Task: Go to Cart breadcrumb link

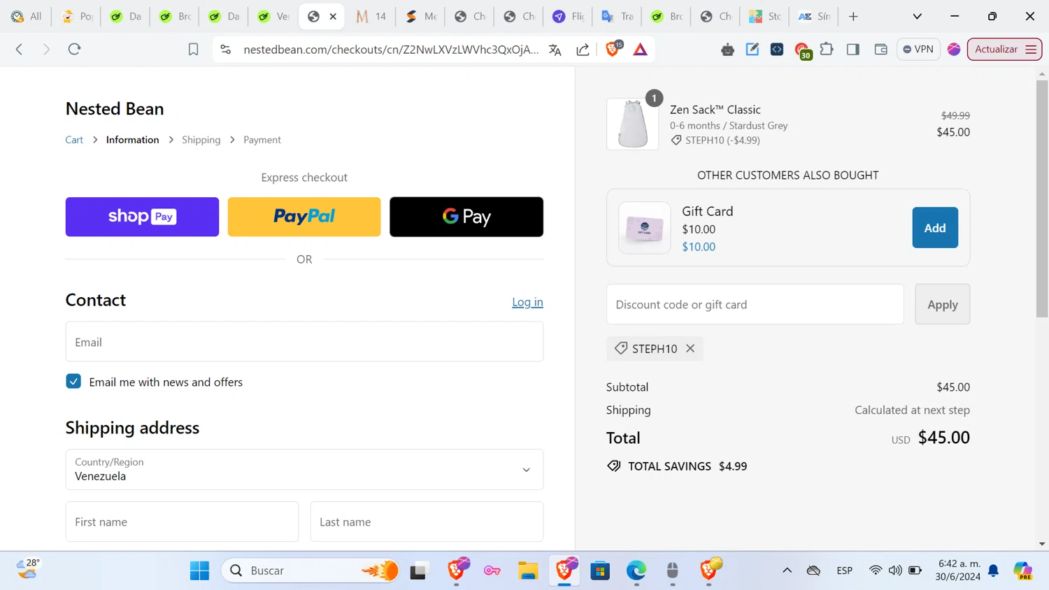Action: (74, 140)
